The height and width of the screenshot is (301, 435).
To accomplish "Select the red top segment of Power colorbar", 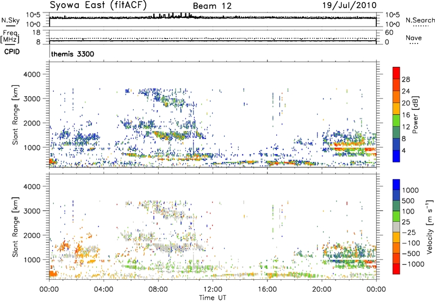I will click(x=396, y=73).
